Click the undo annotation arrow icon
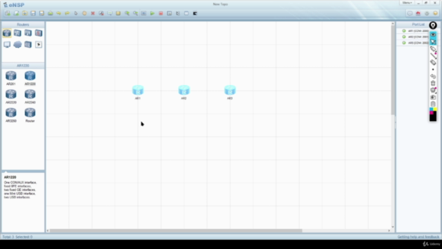The image size is (442, 249). (433, 76)
